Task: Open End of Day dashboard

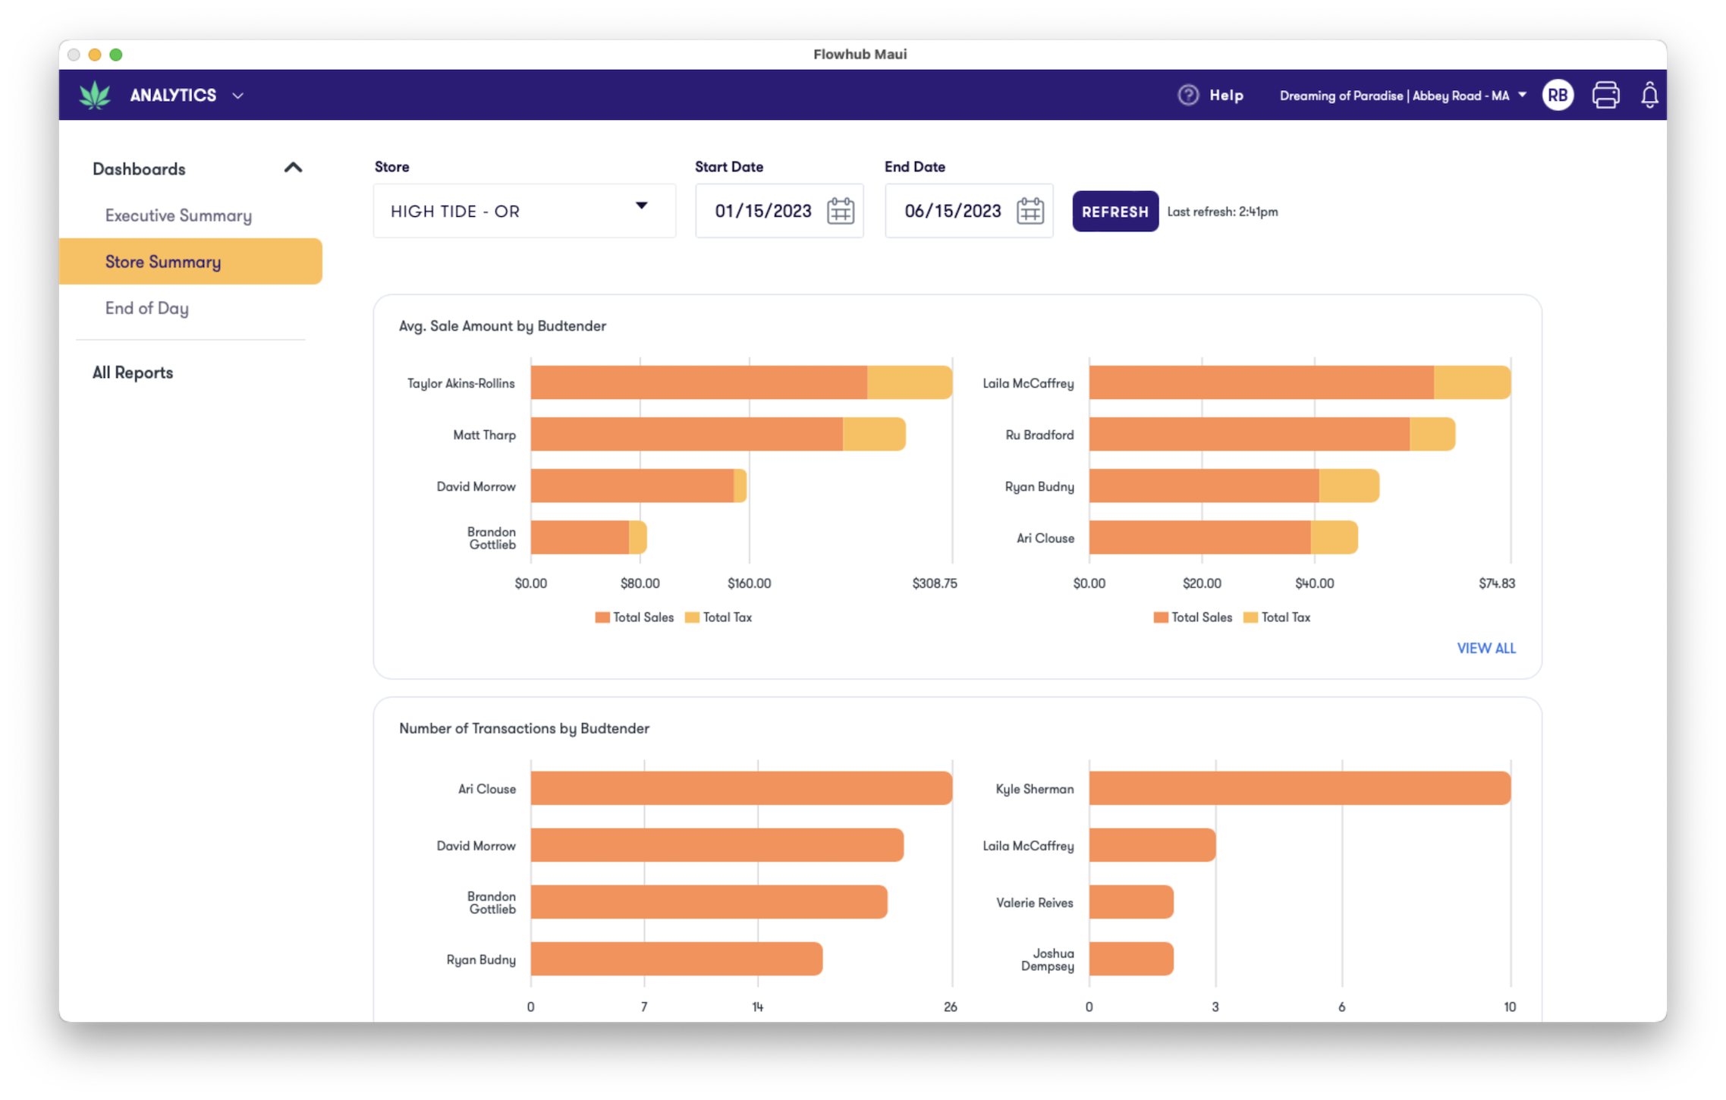Action: (x=146, y=308)
